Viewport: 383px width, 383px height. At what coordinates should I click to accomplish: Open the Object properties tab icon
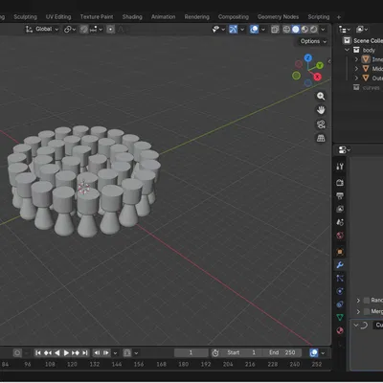[x=340, y=252]
